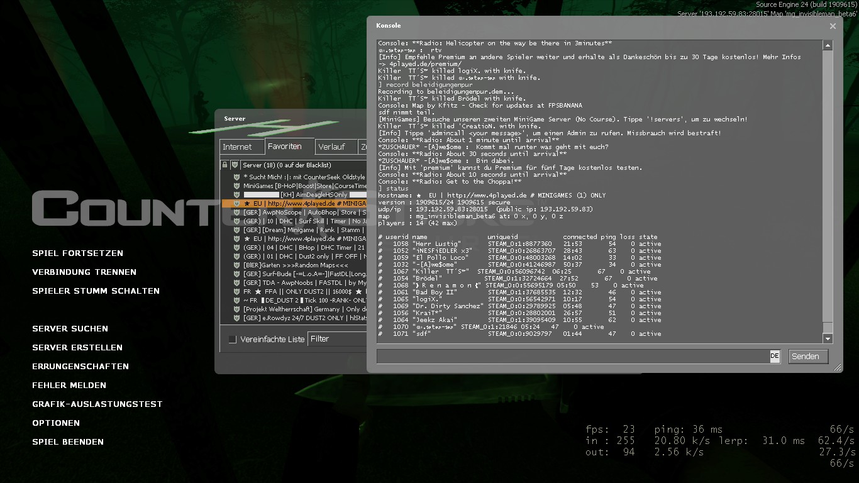Click the DE language indicator in console input

[x=775, y=356]
